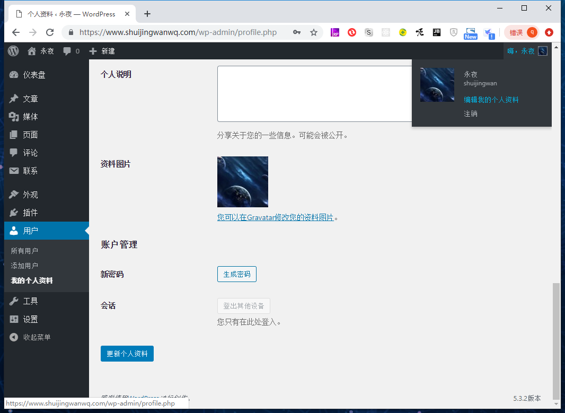Click the red circular arrows extension icon
The image size is (565, 413).
click(x=352, y=32)
